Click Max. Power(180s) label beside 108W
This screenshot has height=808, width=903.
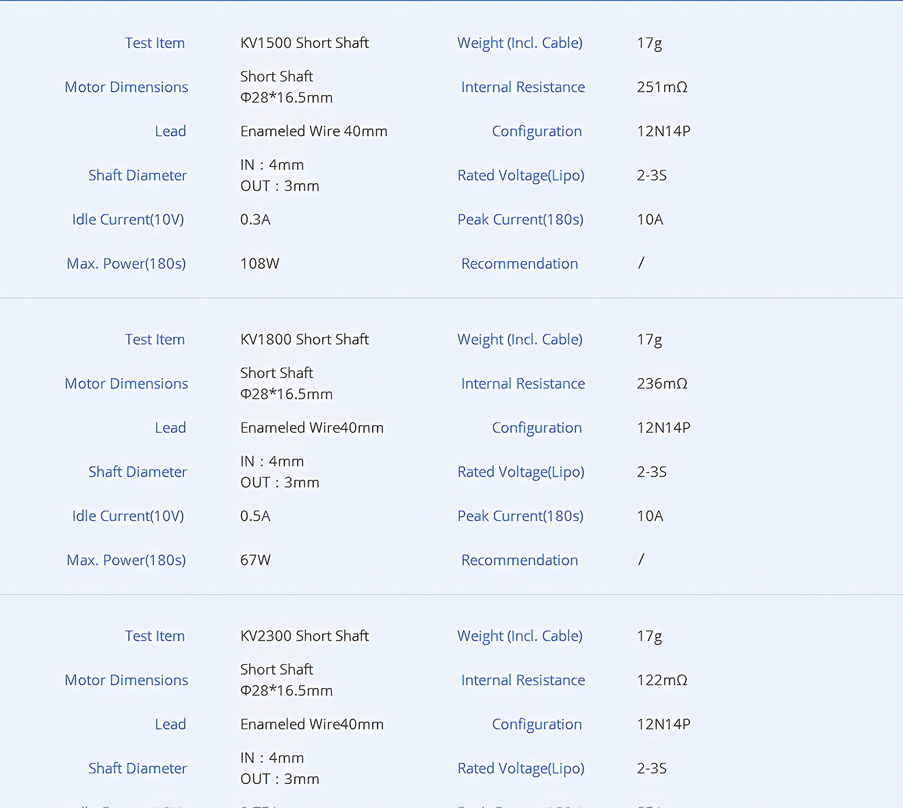[126, 264]
